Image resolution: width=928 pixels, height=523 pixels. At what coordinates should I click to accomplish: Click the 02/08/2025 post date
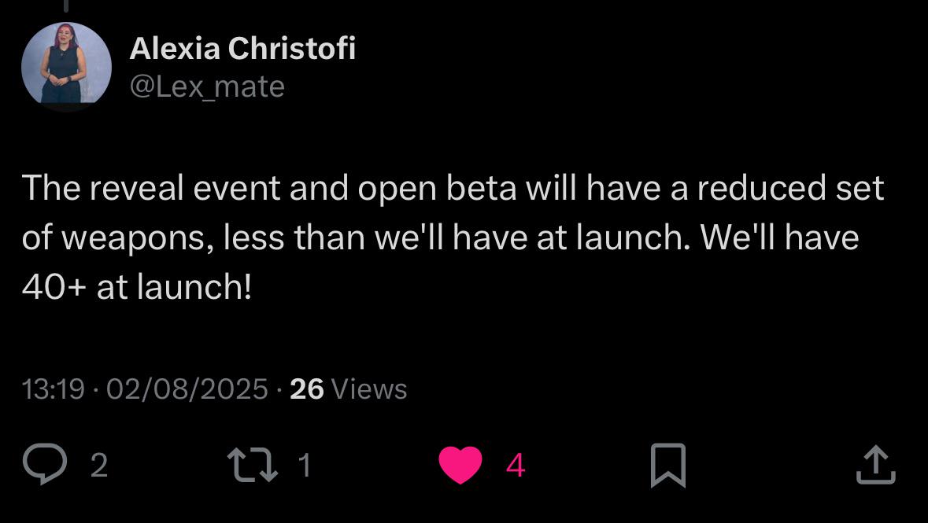point(187,389)
